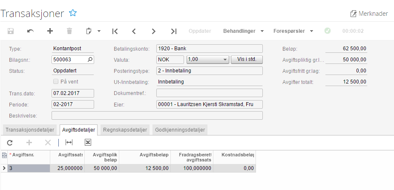Viewport: 394px width, 190px height.
Task: Export the grid to Excel
Action: pyautogui.click(x=88, y=142)
